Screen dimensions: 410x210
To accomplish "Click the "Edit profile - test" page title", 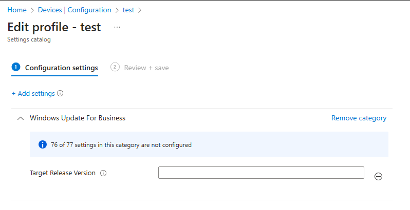I will (54, 27).
